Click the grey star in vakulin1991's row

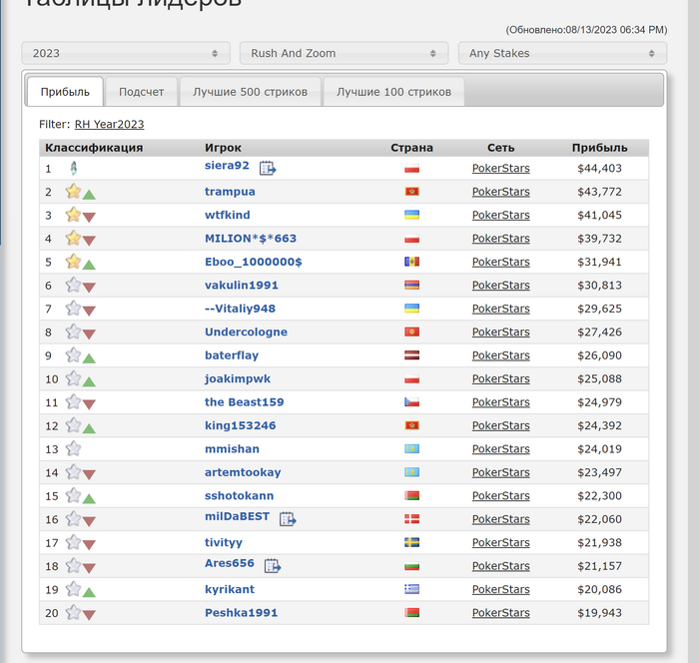click(x=73, y=285)
